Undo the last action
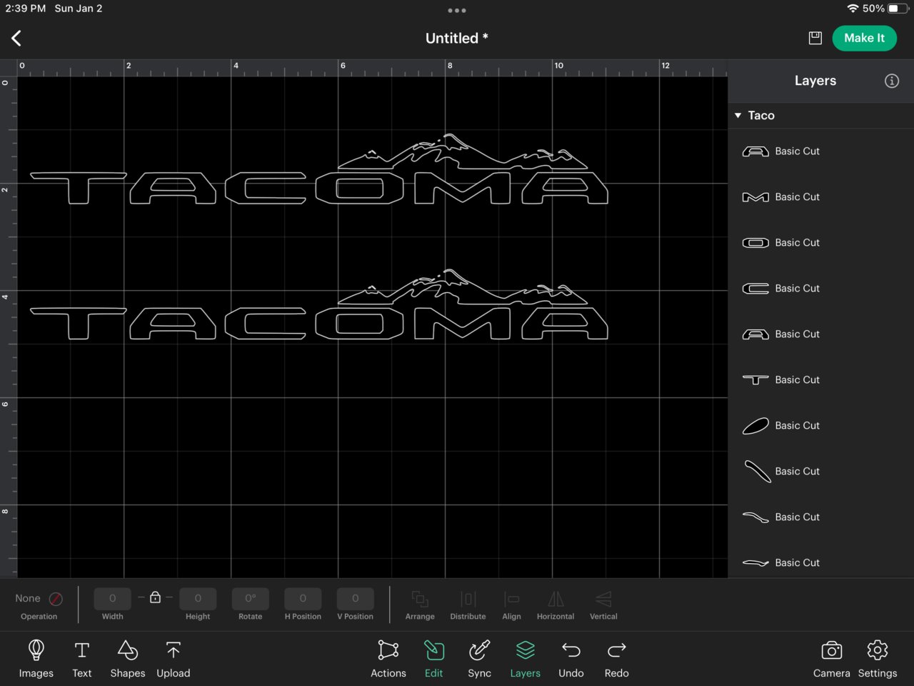Image resolution: width=914 pixels, height=686 pixels. coord(571,658)
